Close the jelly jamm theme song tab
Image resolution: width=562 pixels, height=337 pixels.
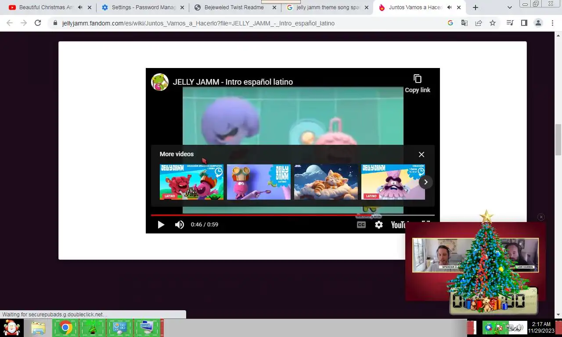coord(367,7)
